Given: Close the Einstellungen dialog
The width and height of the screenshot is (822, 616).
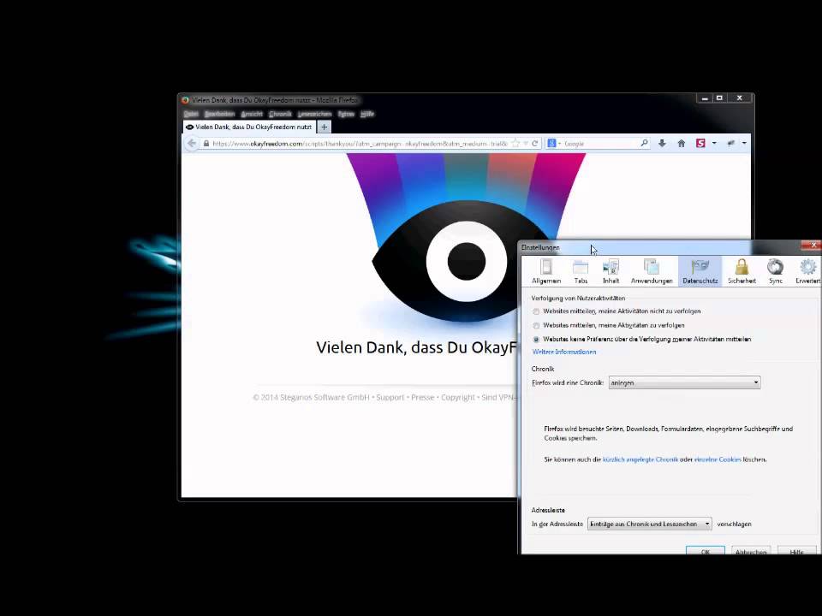Looking at the screenshot, I should click(x=812, y=246).
